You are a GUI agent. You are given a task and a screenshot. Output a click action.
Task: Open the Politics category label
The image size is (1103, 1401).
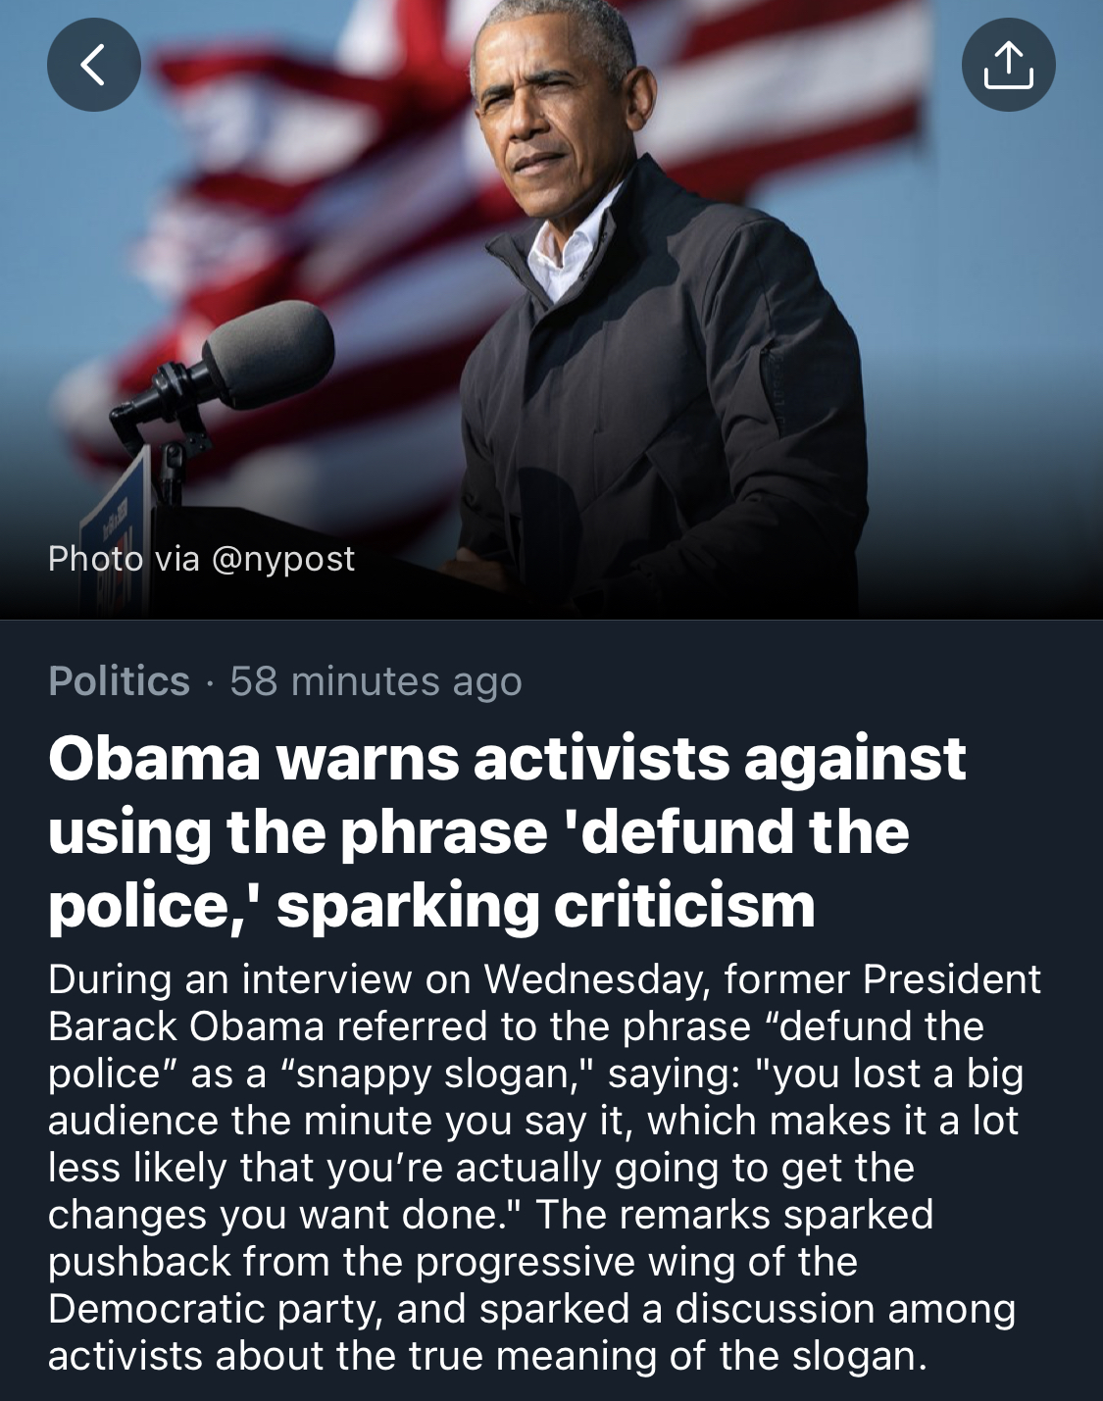tap(119, 680)
